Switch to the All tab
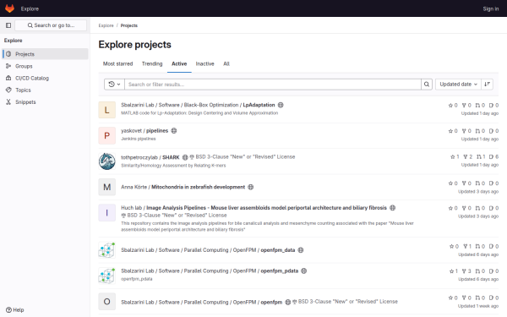507x317 pixels. 226,63
